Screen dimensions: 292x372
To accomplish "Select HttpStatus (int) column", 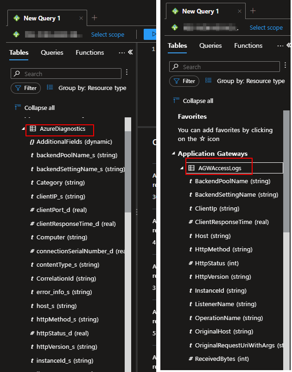I will 214,263.
